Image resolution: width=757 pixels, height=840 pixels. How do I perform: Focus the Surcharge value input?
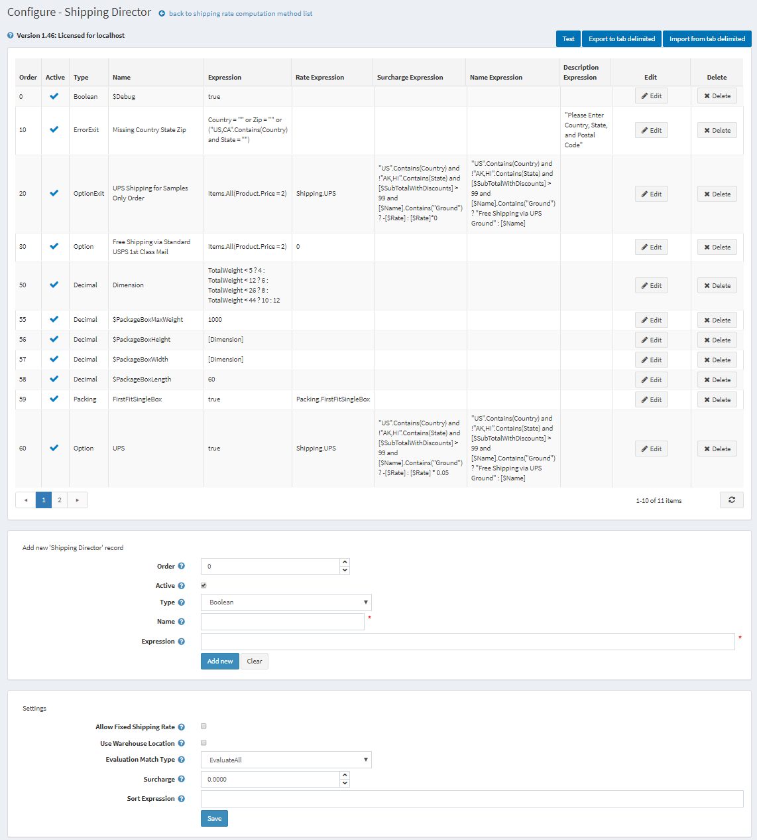[270, 779]
